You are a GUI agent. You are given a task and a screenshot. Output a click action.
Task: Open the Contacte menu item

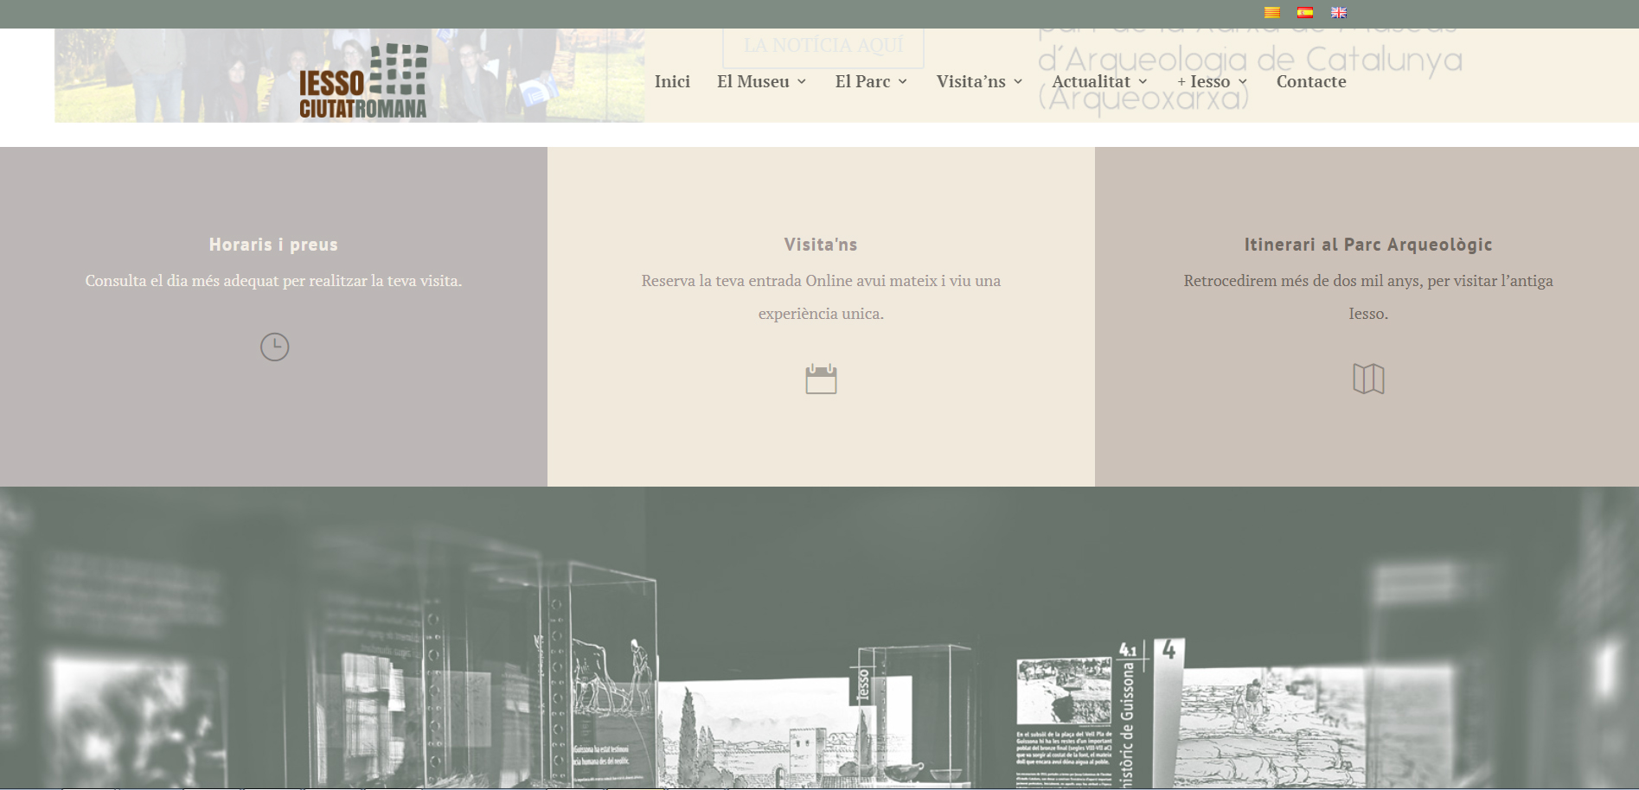(1311, 81)
